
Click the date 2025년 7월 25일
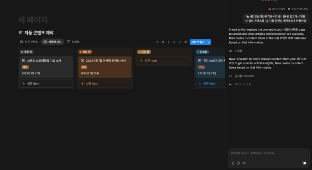(x=90, y=73)
